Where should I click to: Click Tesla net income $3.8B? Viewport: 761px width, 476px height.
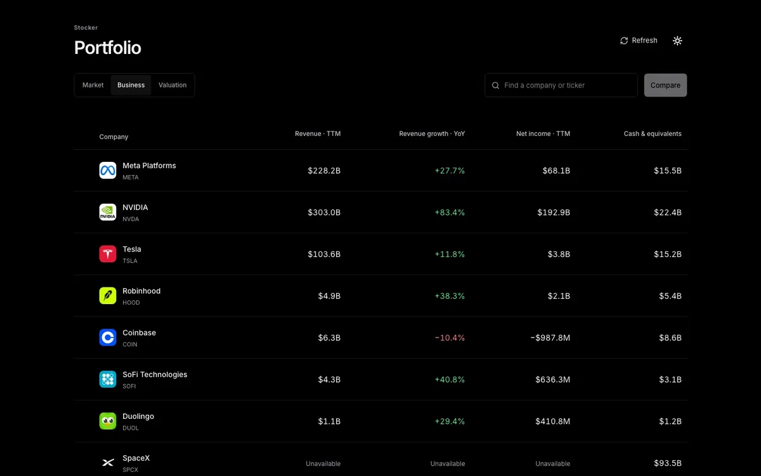[x=559, y=255]
